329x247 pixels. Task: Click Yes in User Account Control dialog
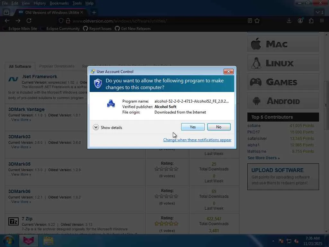(x=193, y=127)
